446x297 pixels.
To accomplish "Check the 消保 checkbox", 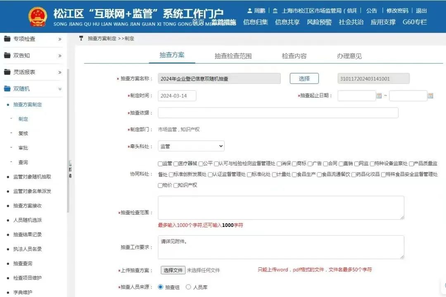I will click(279, 164).
